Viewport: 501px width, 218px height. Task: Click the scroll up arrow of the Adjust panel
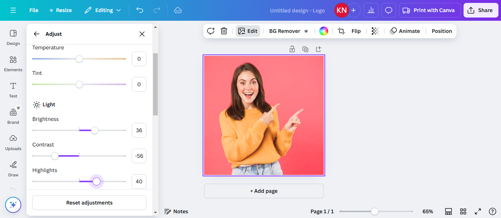(x=155, y=27)
